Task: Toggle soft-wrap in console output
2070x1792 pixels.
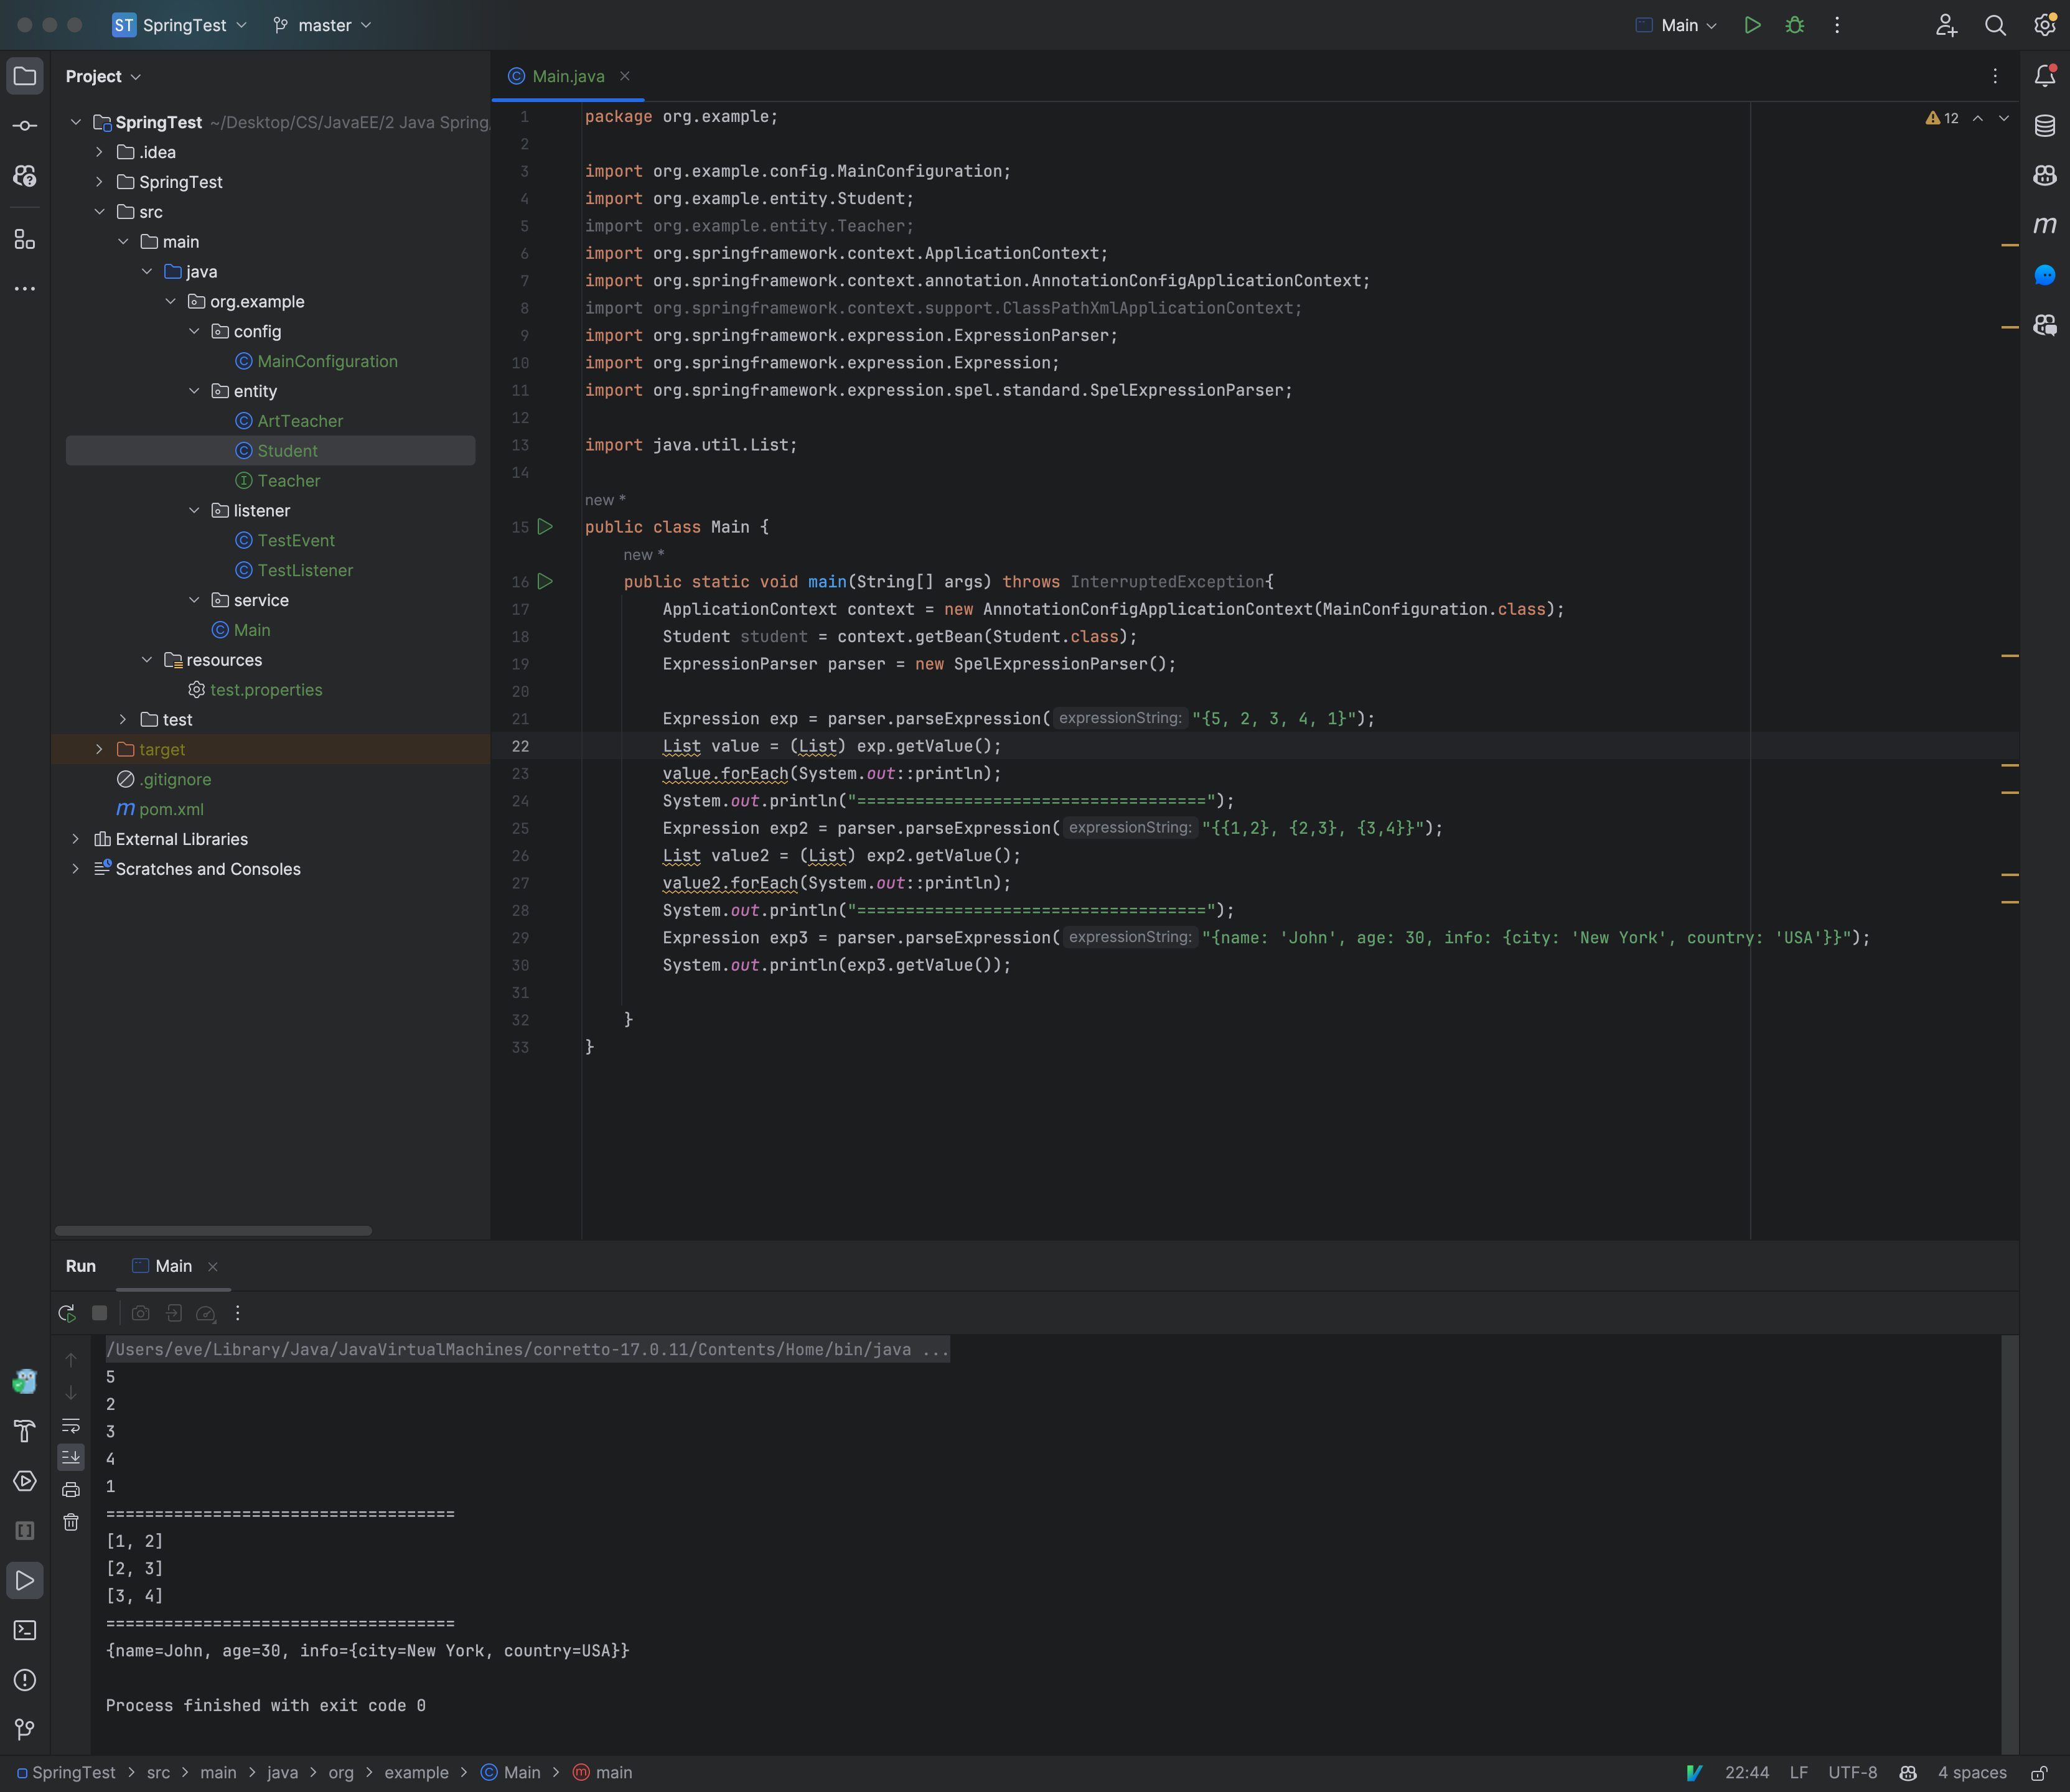Action: click(71, 1425)
